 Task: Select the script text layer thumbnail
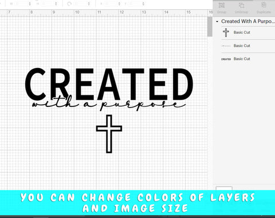click(x=226, y=46)
